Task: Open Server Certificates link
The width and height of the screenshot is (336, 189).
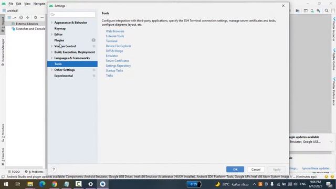Action: coord(118,61)
